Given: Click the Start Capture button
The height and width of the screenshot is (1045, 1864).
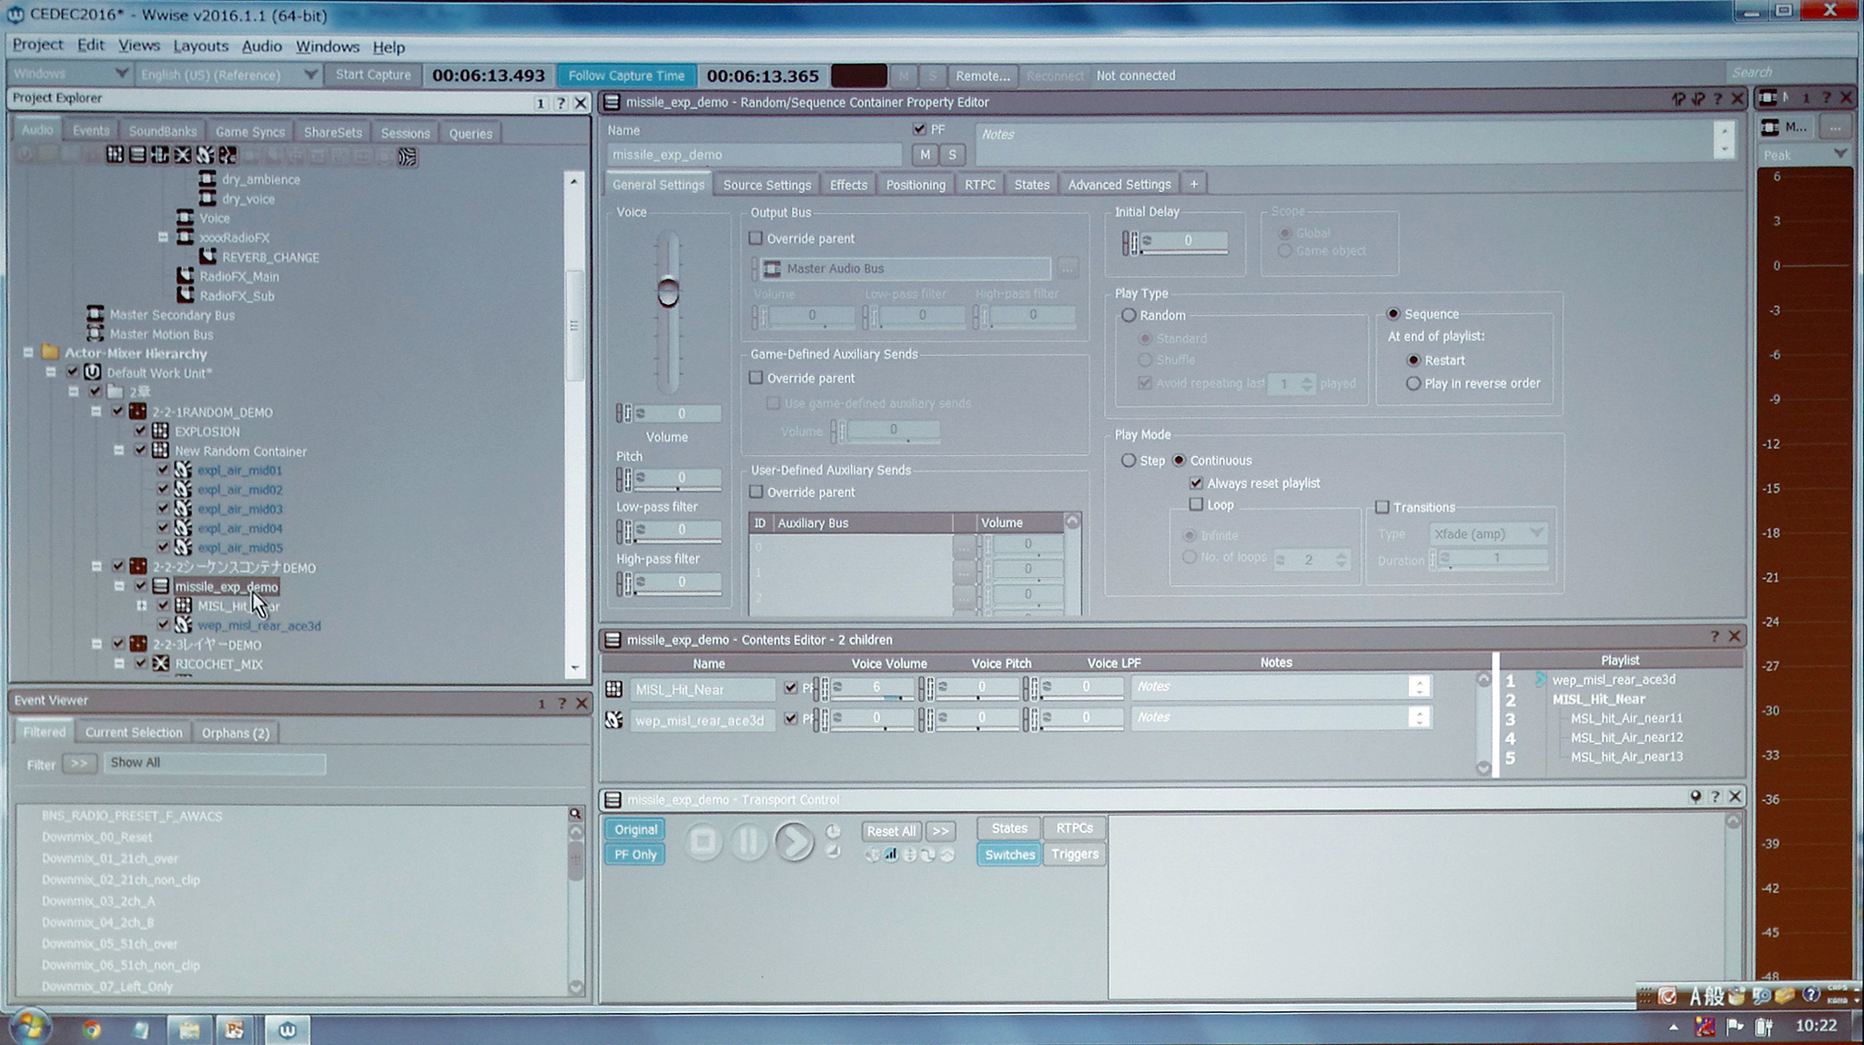Looking at the screenshot, I should [373, 75].
